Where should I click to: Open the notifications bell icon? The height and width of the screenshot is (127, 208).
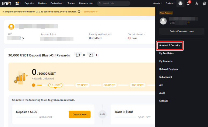point(188,3)
